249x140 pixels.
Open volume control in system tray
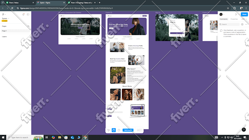pos(231,137)
